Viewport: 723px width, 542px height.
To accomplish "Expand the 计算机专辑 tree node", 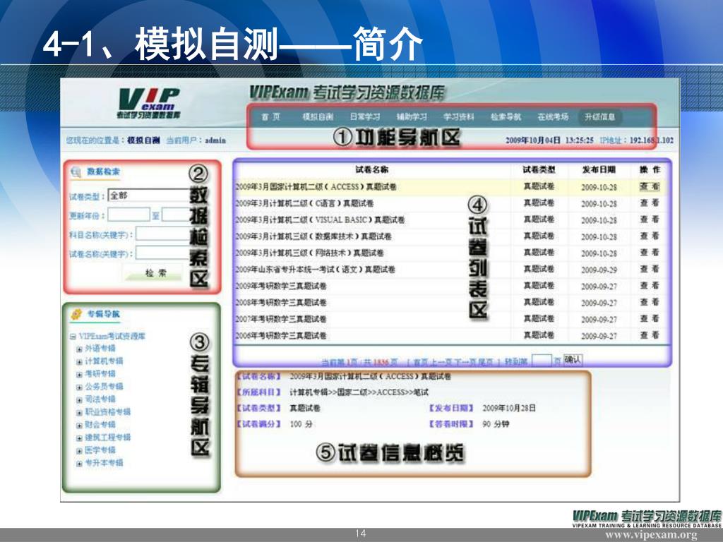I will point(79,362).
